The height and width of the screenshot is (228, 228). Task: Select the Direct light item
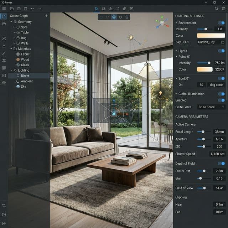[29, 76]
